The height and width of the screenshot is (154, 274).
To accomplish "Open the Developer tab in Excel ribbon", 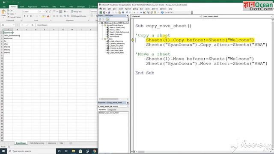I will (x=81, y=7).
